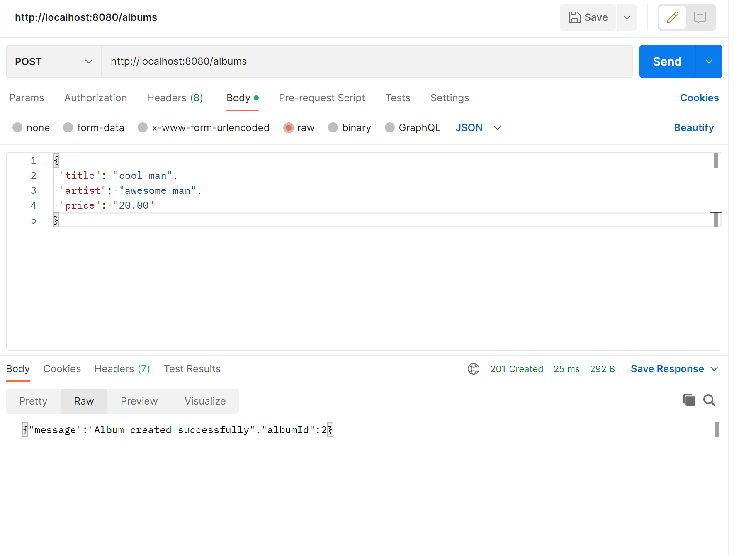Click the "artist" line in body editor

coord(131,191)
